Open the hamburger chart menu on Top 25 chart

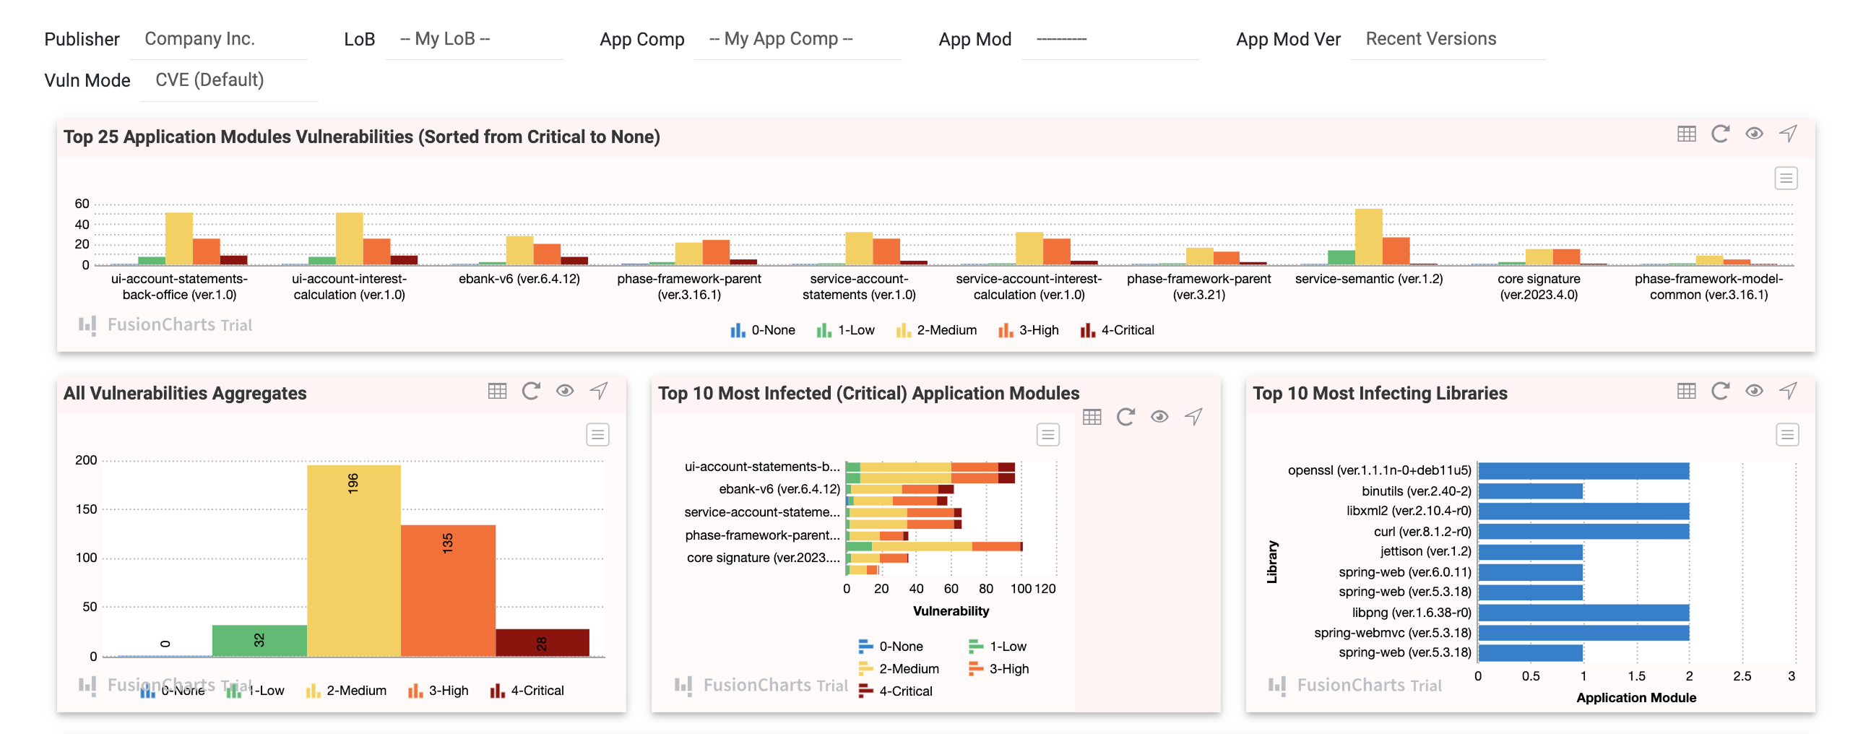pos(1786,178)
